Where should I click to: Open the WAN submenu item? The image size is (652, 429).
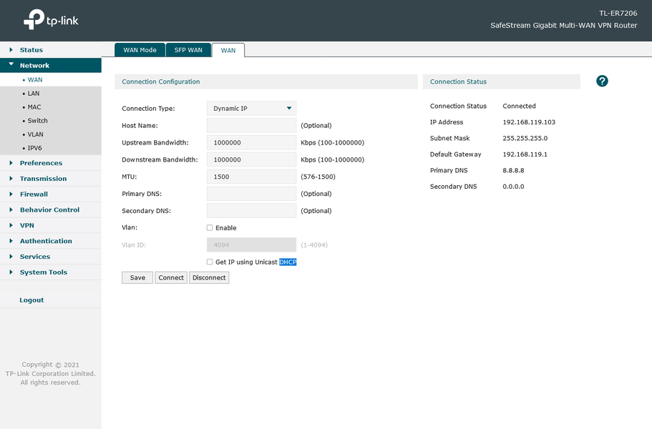51,80
